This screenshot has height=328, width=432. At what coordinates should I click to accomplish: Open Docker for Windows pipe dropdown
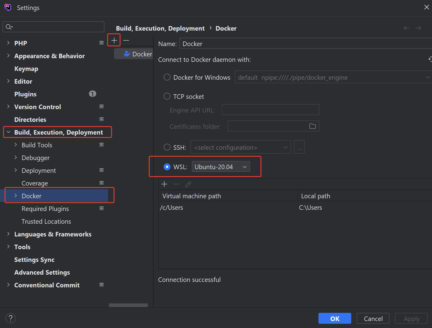(x=333, y=77)
